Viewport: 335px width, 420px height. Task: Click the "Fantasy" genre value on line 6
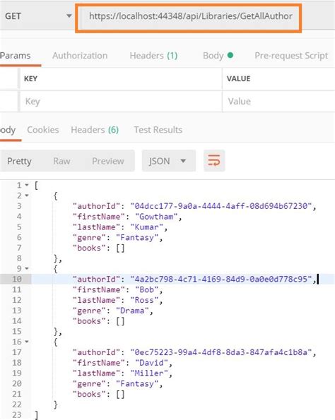coord(137,238)
